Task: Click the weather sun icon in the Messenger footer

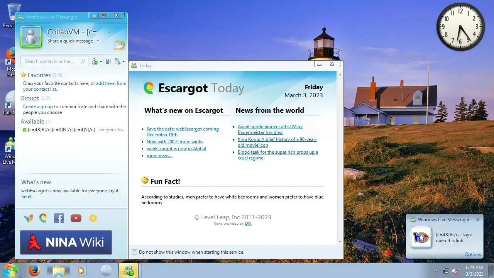Action: 93,218
